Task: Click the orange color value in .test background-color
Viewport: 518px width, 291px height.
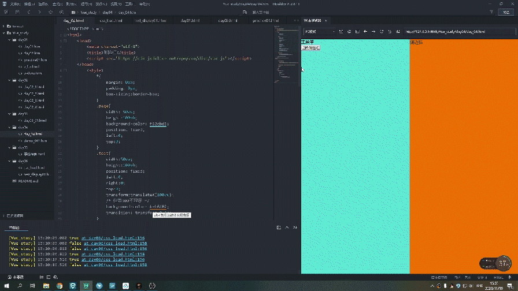Action: click(158, 207)
